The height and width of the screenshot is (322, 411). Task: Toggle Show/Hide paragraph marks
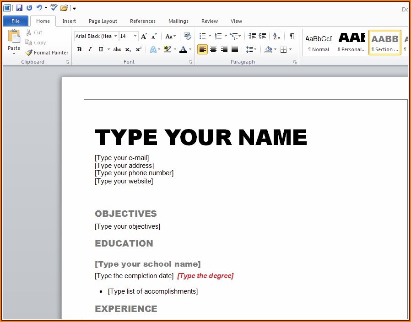[x=292, y=36]
